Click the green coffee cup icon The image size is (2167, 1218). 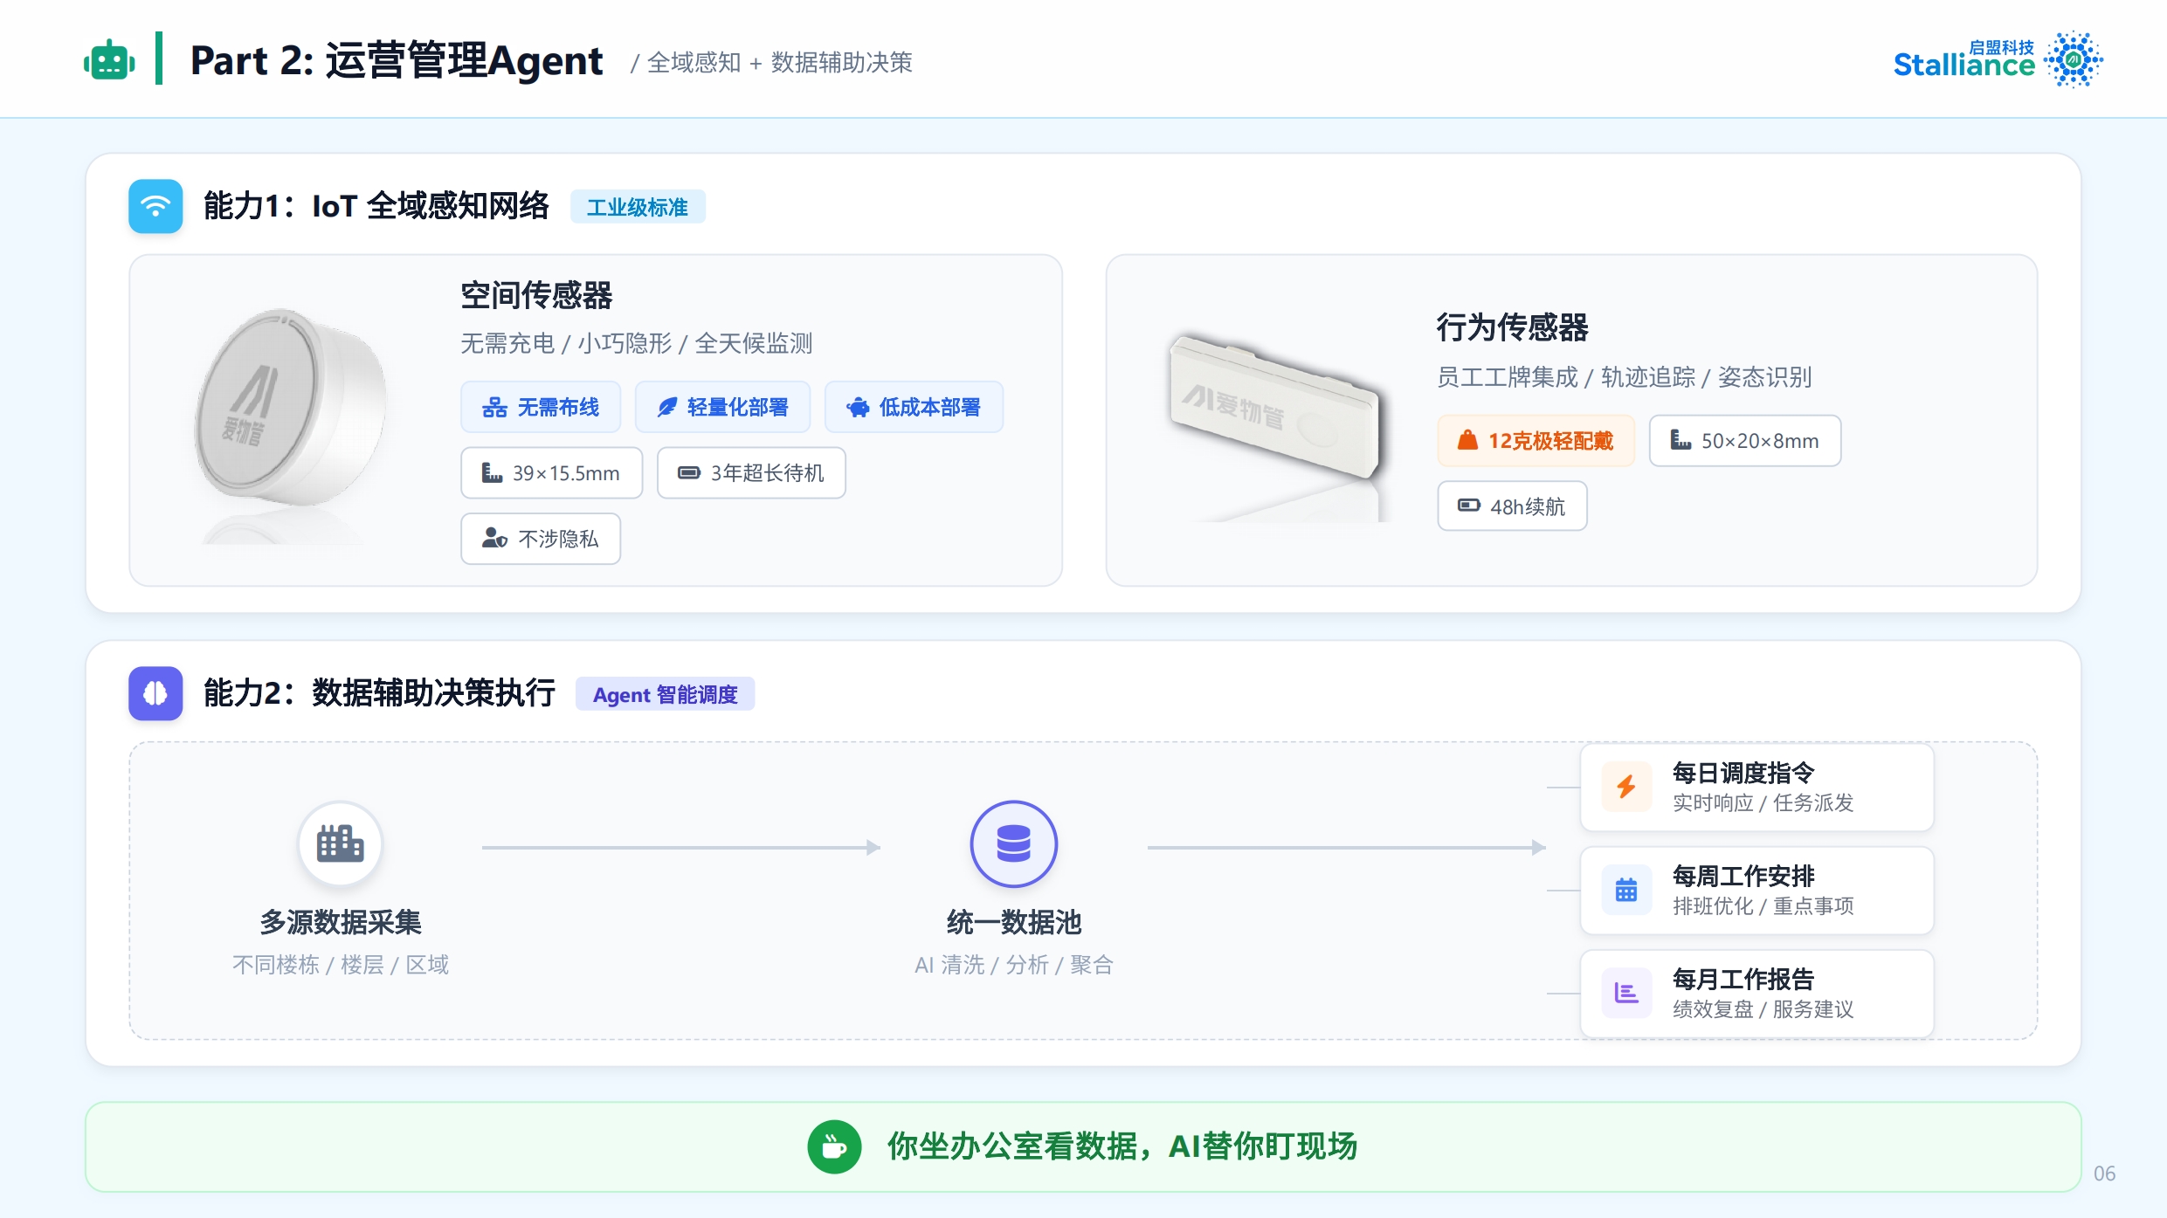pos(834,1146)
